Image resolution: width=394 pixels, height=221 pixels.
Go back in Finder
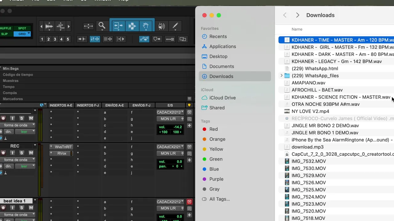pos(285,15)
